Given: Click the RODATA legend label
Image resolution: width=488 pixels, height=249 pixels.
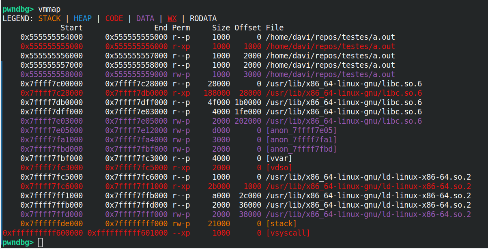Looking at the screenshot, I should (203, 18).
